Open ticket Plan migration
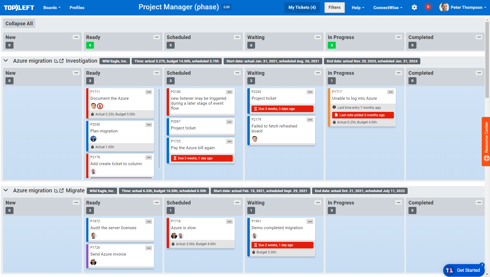Screen dimensions: 490x277 [x=104, y=131]
